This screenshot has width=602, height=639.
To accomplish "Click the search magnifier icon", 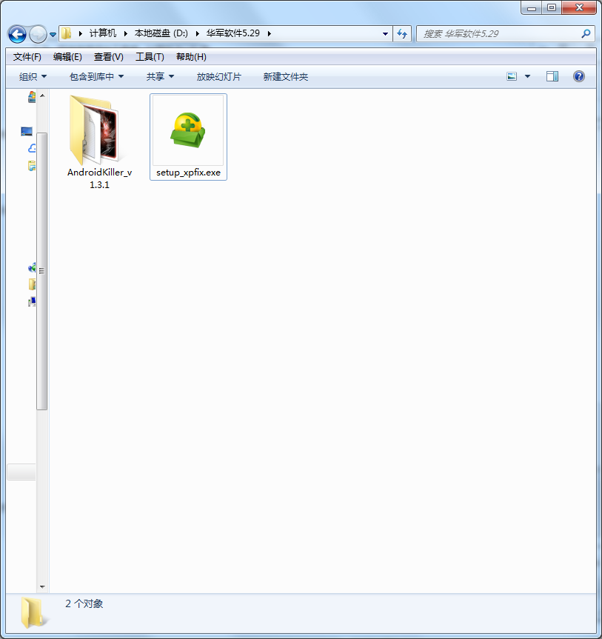I will tap(586, 33).
